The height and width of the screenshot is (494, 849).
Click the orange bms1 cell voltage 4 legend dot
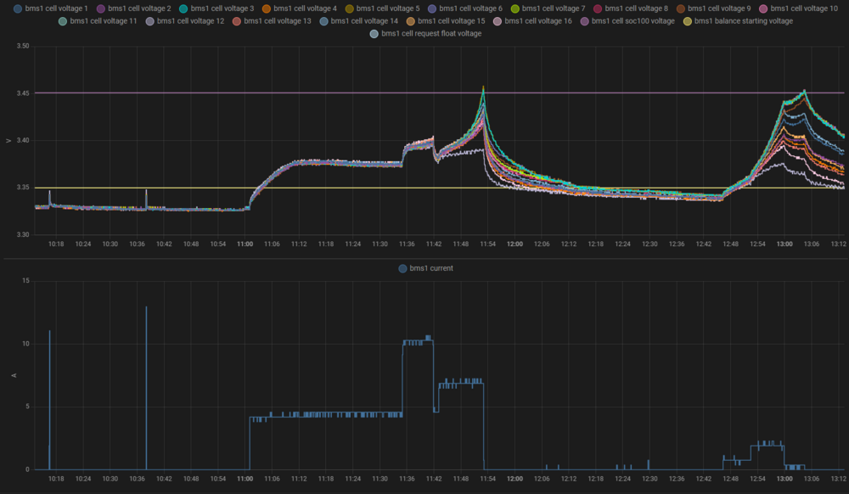(267, 8)
